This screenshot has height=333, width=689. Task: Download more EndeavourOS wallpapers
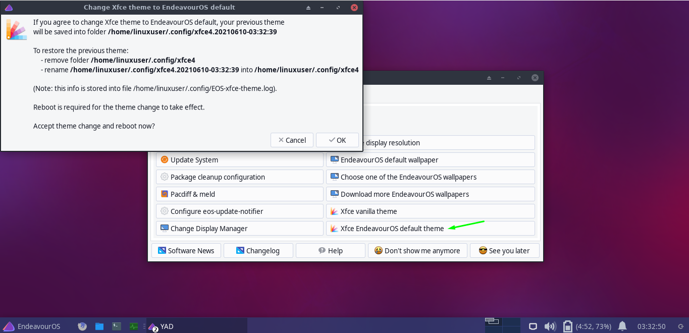(431, 194)
